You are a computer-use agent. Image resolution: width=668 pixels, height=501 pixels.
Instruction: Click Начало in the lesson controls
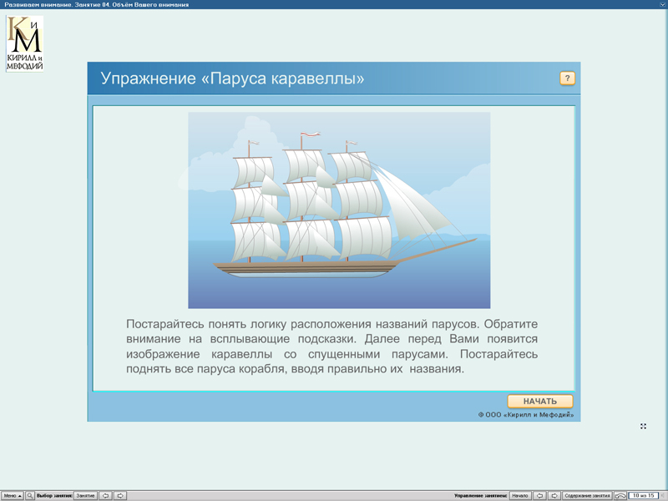[x=520, y=494]
